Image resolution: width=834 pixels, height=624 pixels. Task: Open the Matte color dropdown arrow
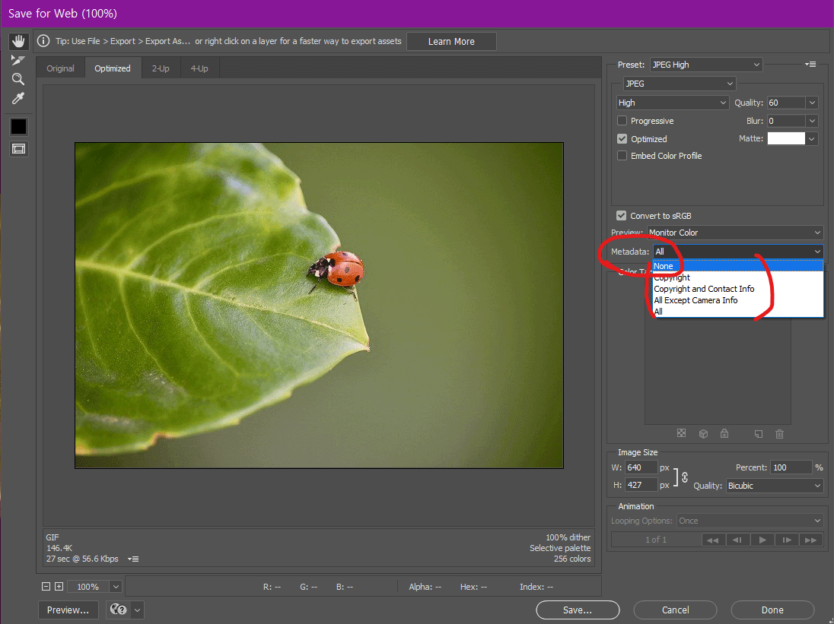(x=812, y=138)
